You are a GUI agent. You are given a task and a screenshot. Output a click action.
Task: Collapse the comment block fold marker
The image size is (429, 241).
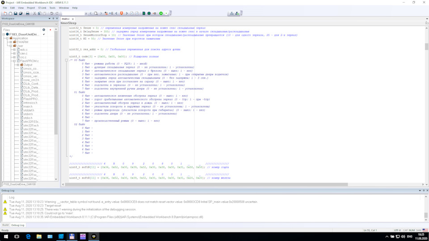(66, 60)
